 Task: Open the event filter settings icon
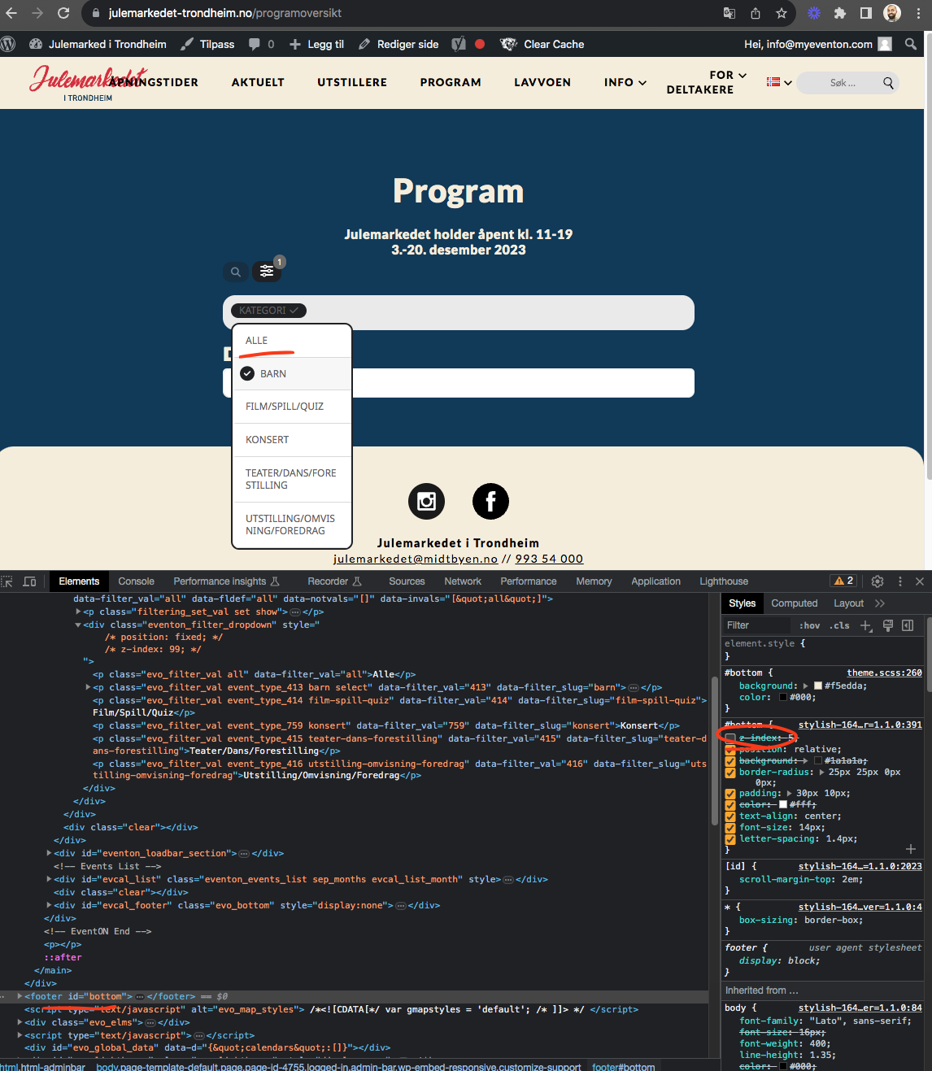pos(267,272)
